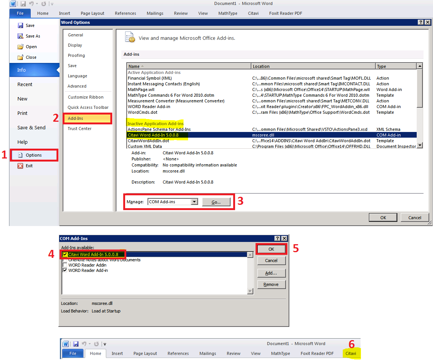
Task: Click Remove button in COM Add-Ins dialog
Action: (x=271, y=284)
